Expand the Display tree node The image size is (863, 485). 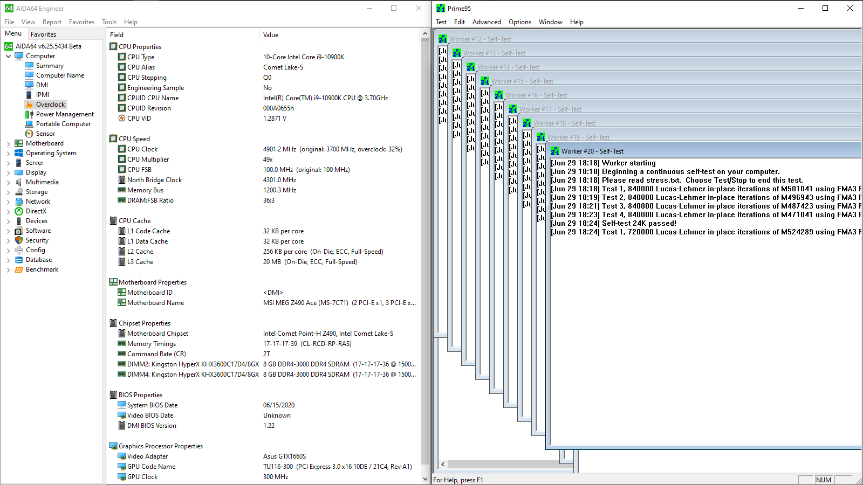[8, 172]
